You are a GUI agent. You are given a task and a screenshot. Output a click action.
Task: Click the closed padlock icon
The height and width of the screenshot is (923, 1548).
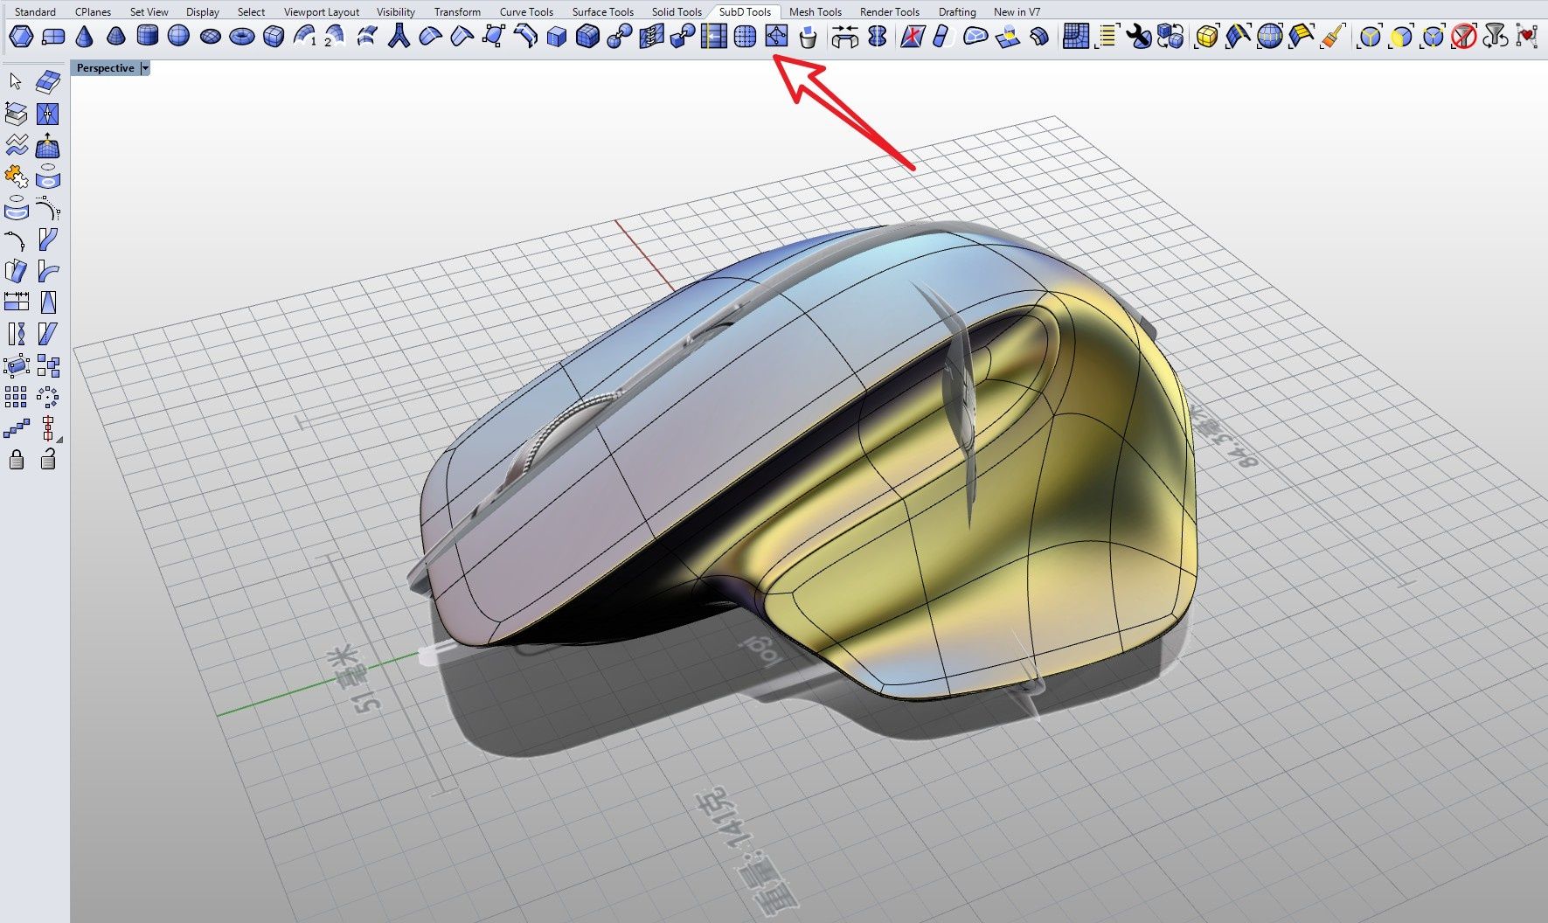tap(16, 459)
